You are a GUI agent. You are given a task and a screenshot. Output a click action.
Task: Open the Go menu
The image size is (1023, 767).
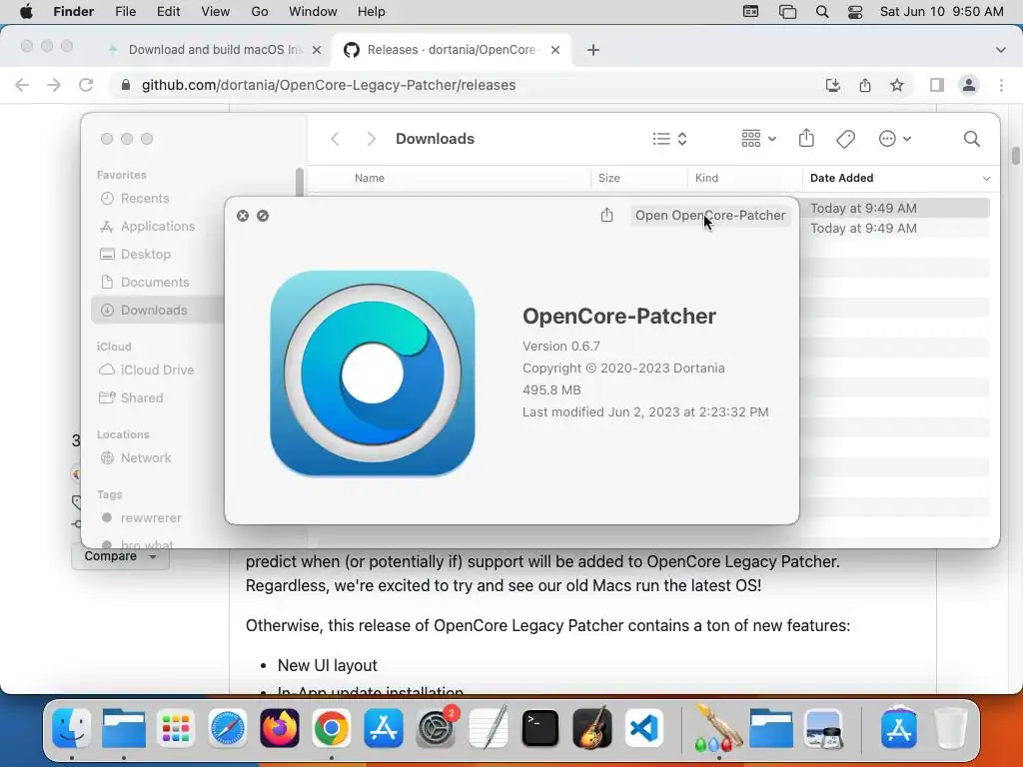pos(260,12)
